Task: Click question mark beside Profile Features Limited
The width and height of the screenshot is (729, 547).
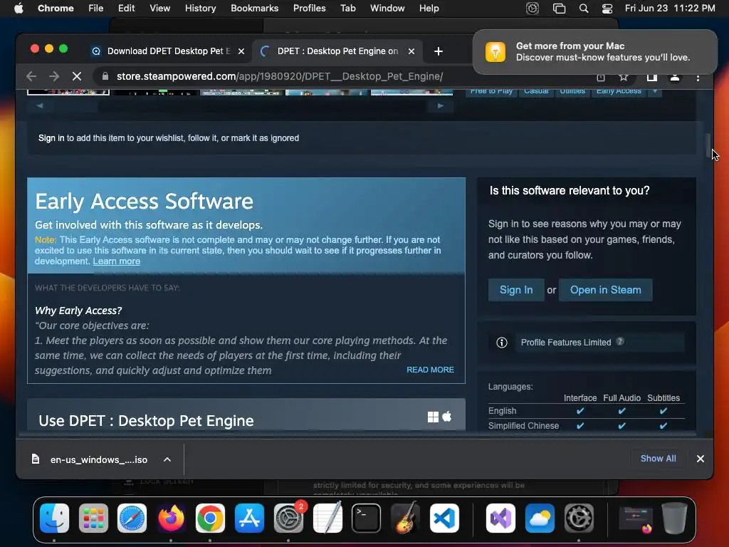Action: pyautogui.click(x=620, y=342)
